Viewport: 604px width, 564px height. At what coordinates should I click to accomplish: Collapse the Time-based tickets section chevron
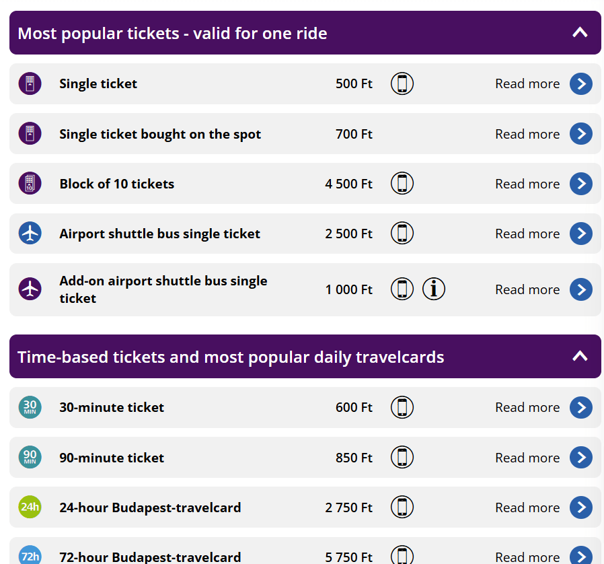580,356
